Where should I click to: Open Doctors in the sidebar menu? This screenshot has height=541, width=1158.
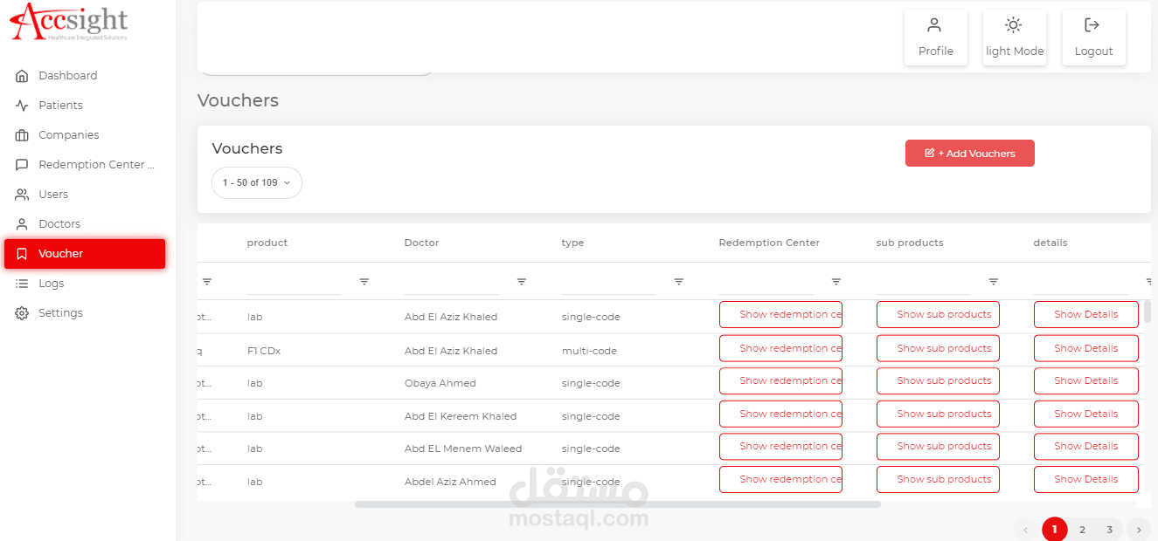(59, 224)
